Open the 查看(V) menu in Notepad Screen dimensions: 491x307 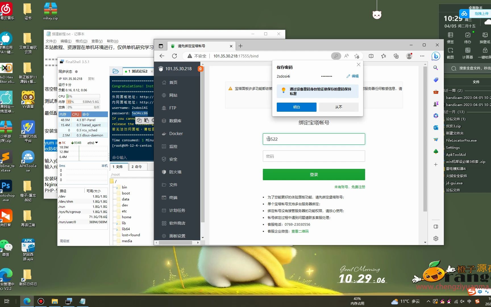click(x=97, y=41)
